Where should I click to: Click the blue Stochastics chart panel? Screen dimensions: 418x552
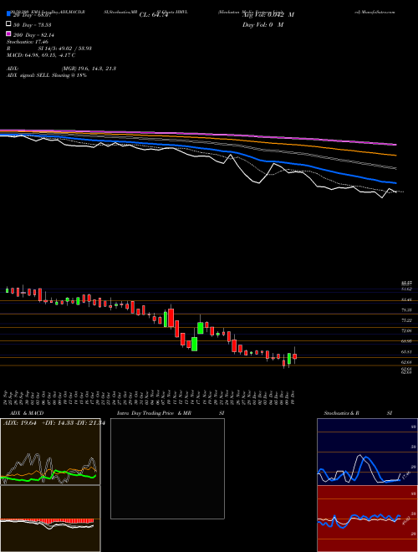pos(367,452)
